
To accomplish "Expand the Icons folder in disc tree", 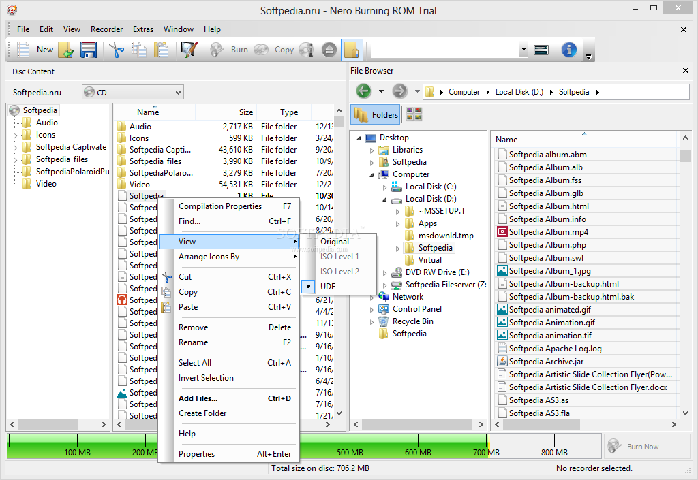I will 16,135.
